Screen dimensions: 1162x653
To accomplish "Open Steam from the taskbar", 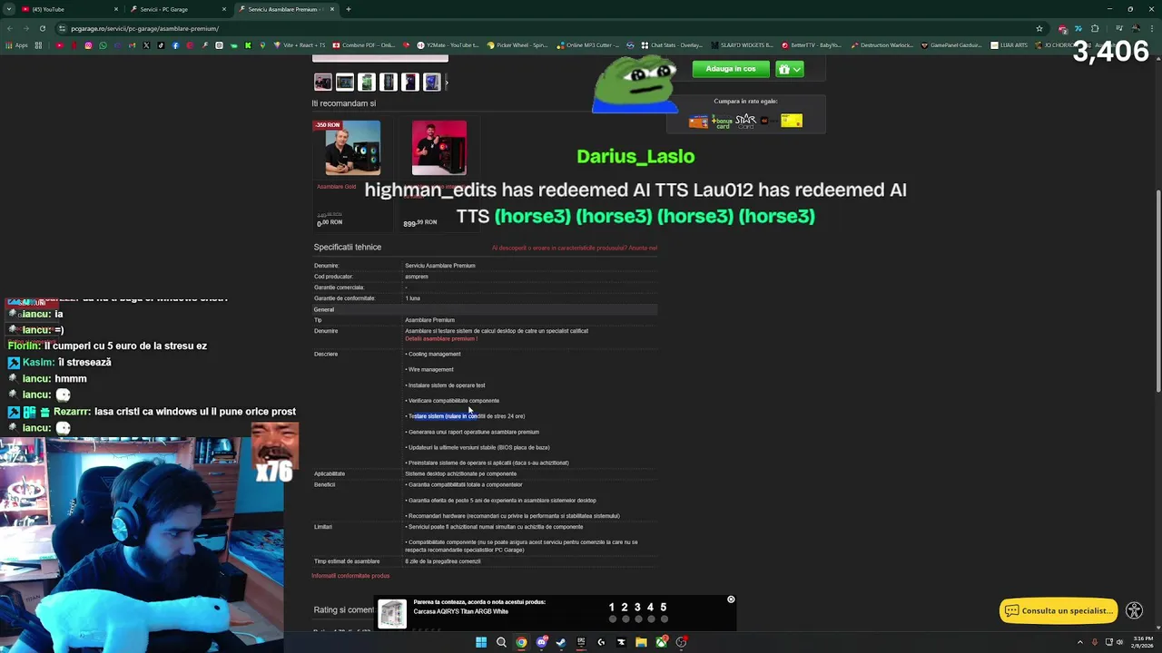I will click(561, 642).
